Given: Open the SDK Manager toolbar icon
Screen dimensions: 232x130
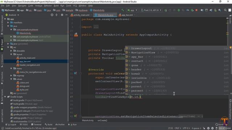Looking at the screenshot, I should [x=220, y=10].
